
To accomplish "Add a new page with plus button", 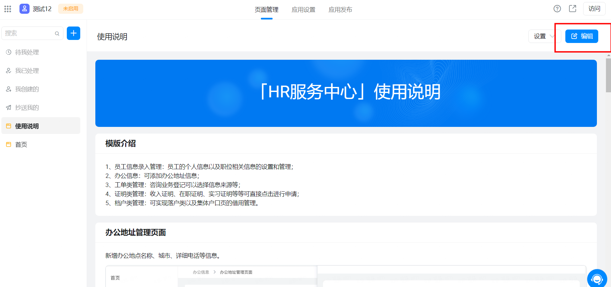I will click(74, 33).
